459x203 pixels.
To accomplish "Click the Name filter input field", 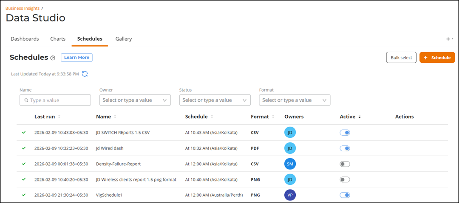I will [x=55, y=100].
